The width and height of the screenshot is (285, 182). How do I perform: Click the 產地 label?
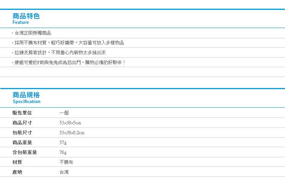tap(17, 172)
